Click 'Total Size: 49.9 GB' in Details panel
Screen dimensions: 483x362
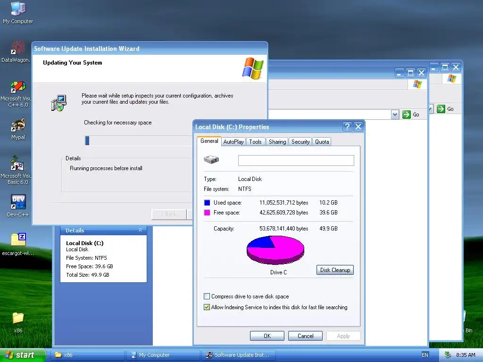(87, 275)
